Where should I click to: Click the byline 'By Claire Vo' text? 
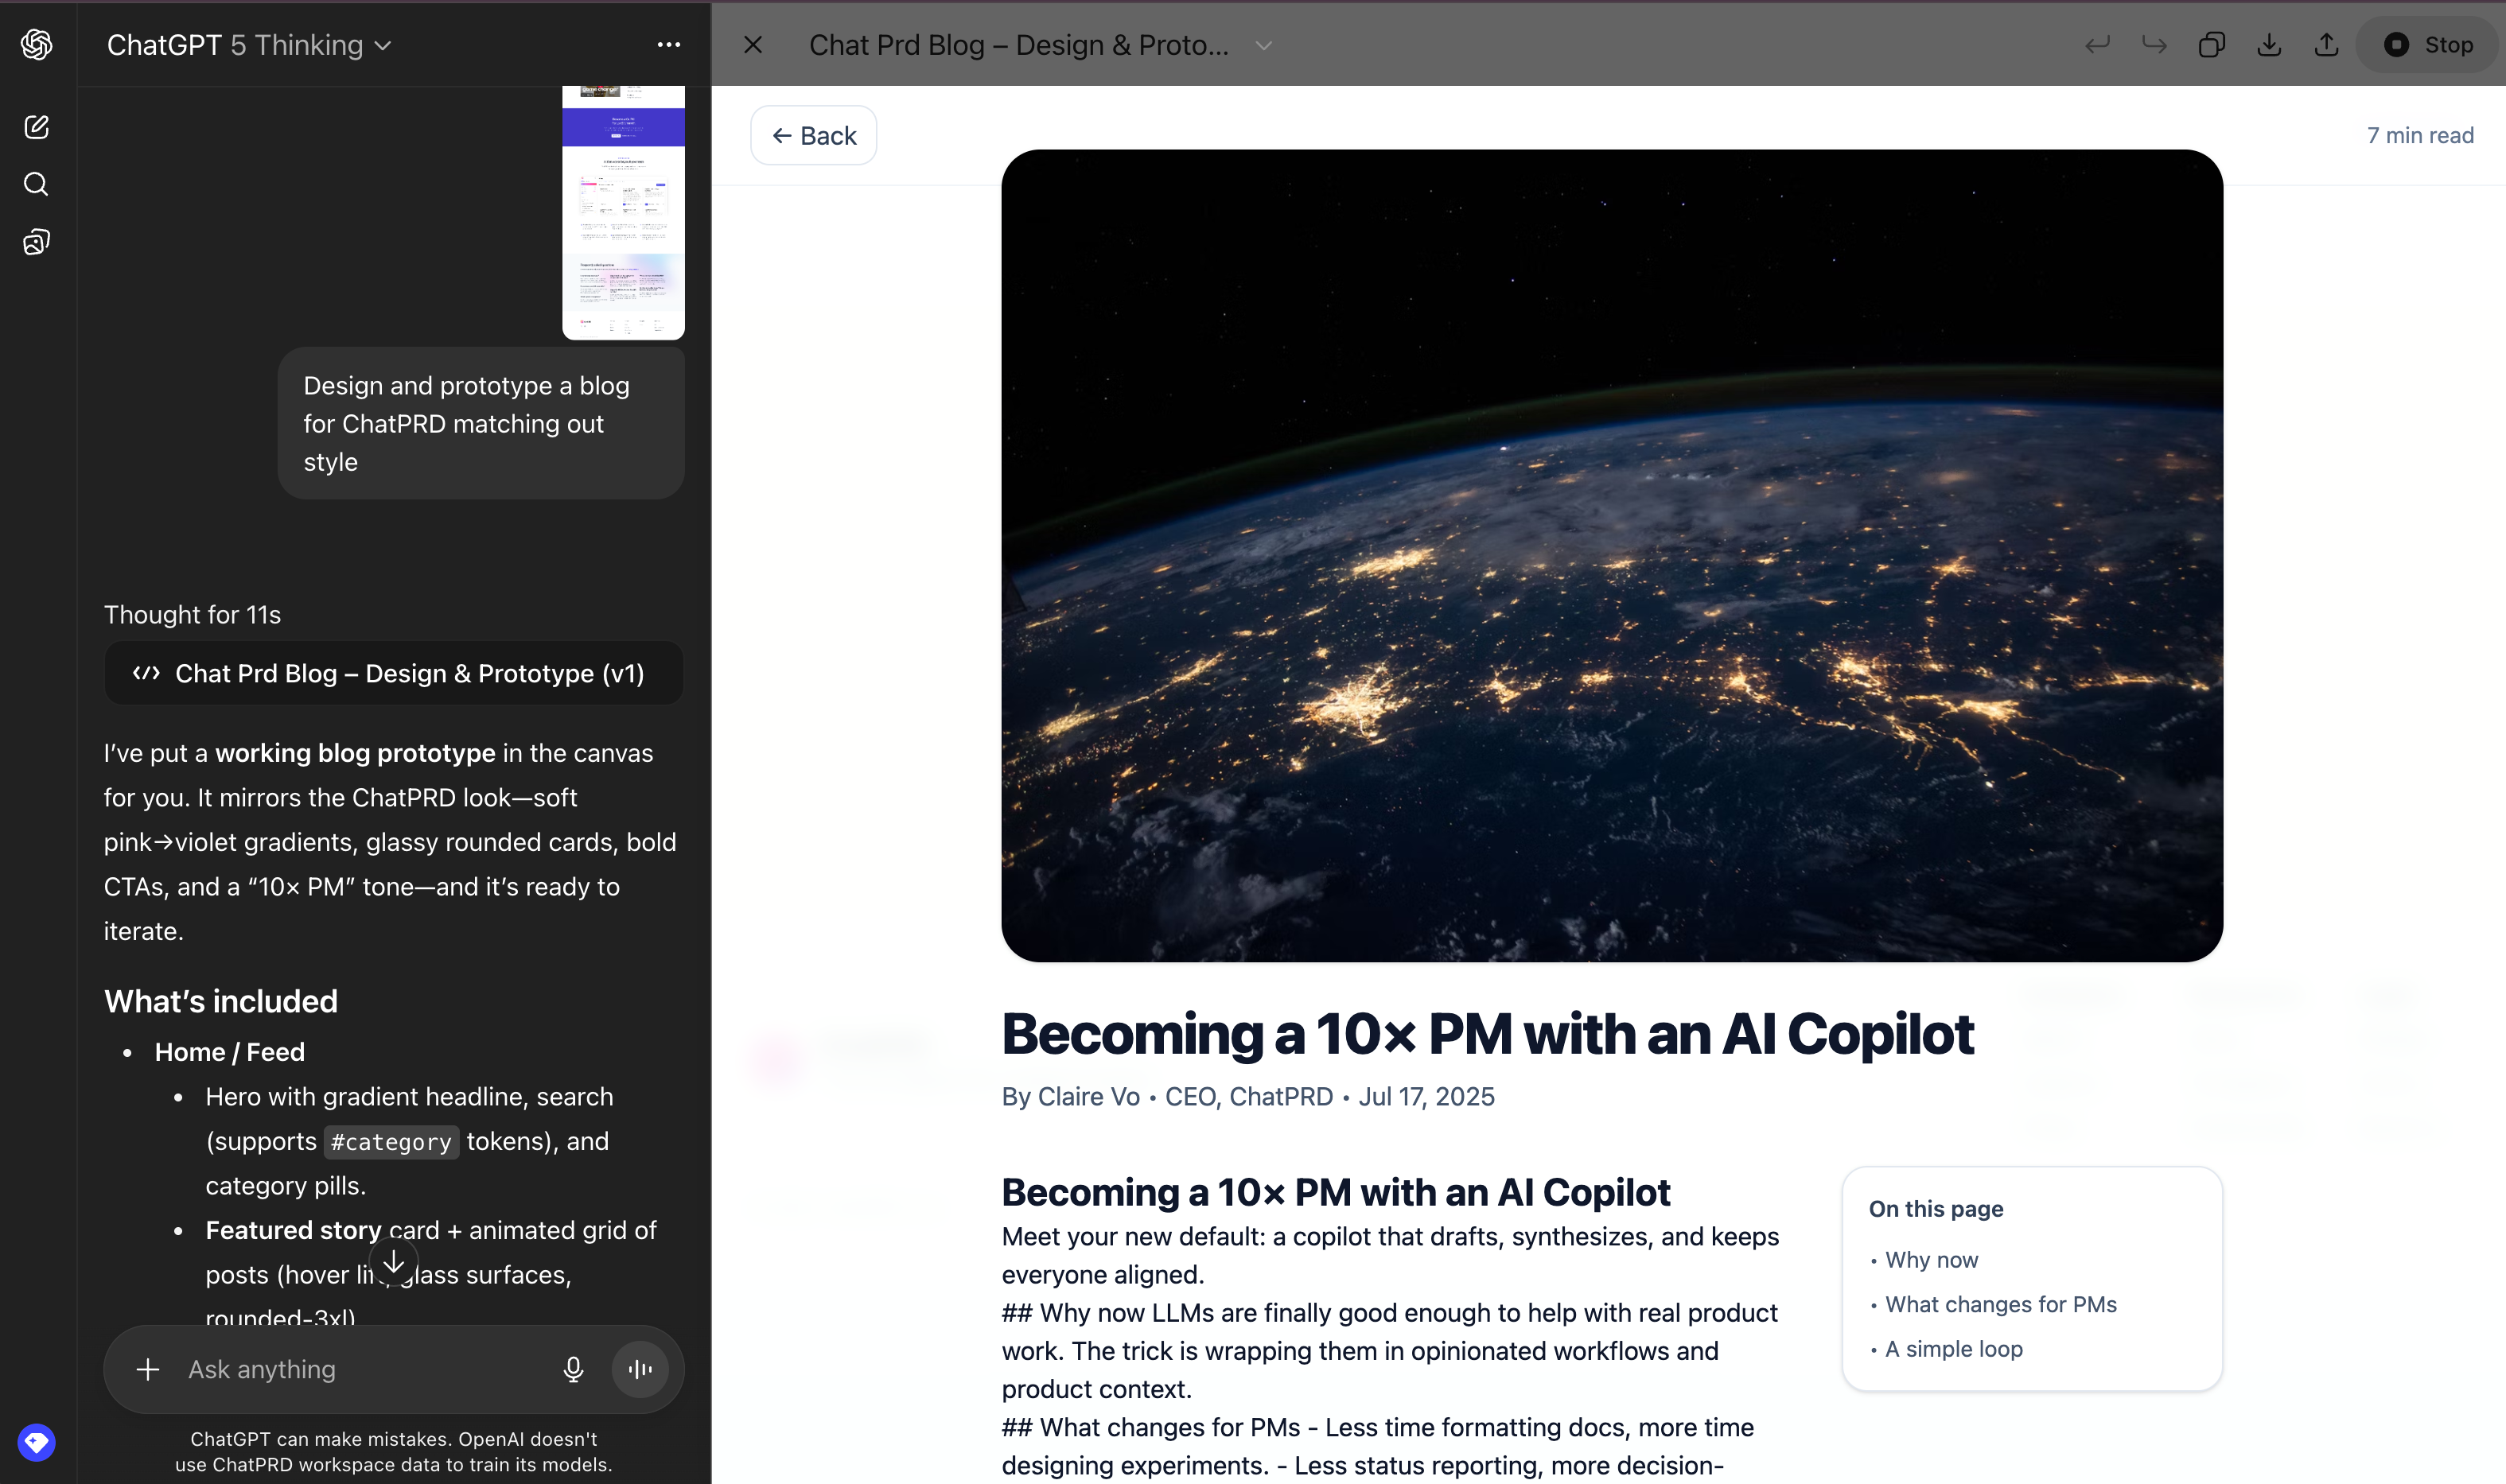click(1071, 1096)
